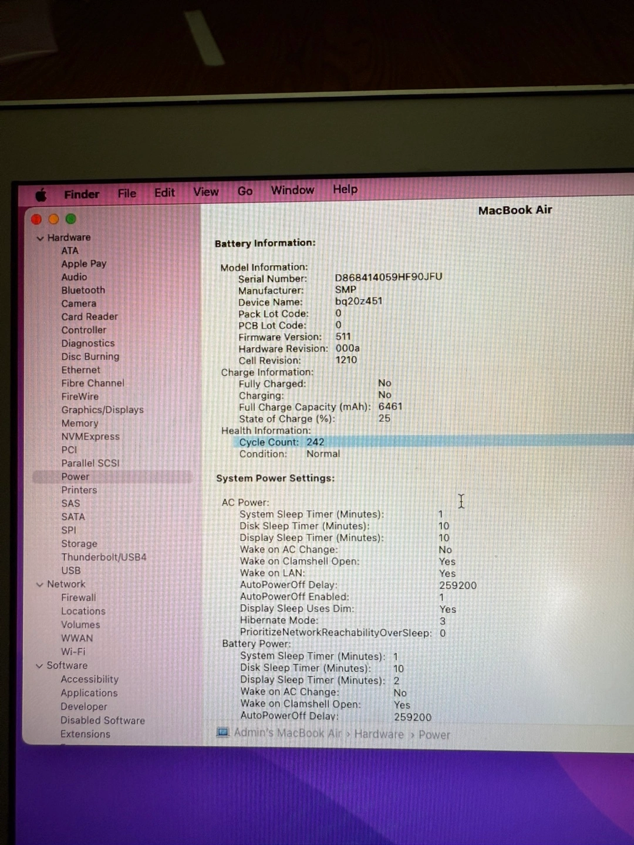Select SPI in the sidebar
The width and height of the screenshot is (634, 845).
coord(69,530)
